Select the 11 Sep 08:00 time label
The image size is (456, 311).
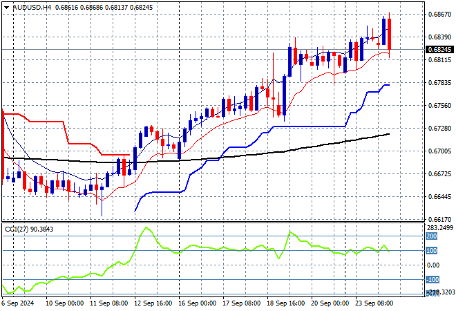click(x=109, y=303)
